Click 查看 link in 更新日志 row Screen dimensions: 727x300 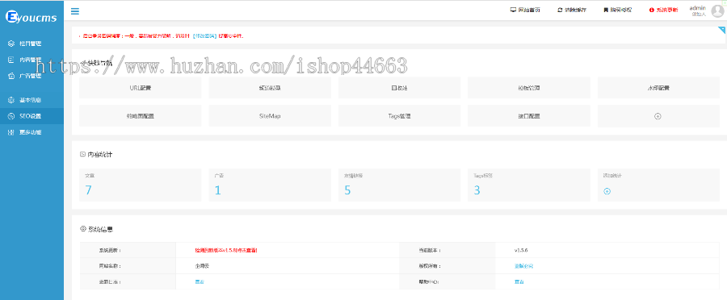tap(200, 281)
